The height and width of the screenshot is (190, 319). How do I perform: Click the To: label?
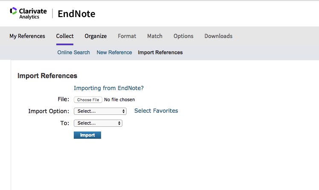pos(65,123)
